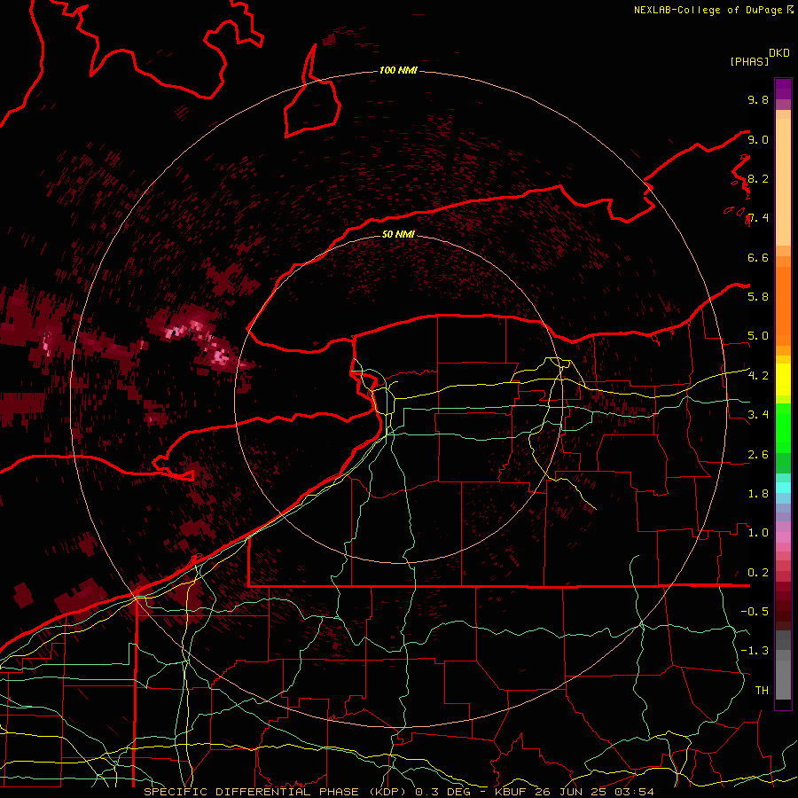Click the TH threshold label on the scale
The image size is (798, 798).
click(762, 691)
